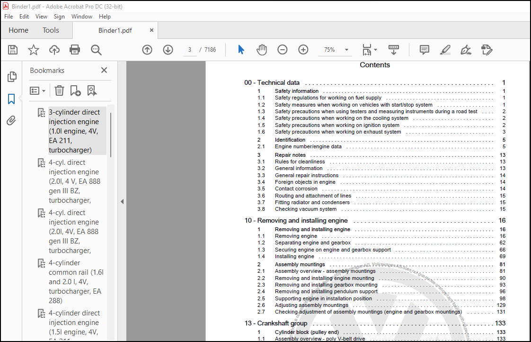Go to previous page with up arrow
The image size is (531, 342).
click(147, 50)
